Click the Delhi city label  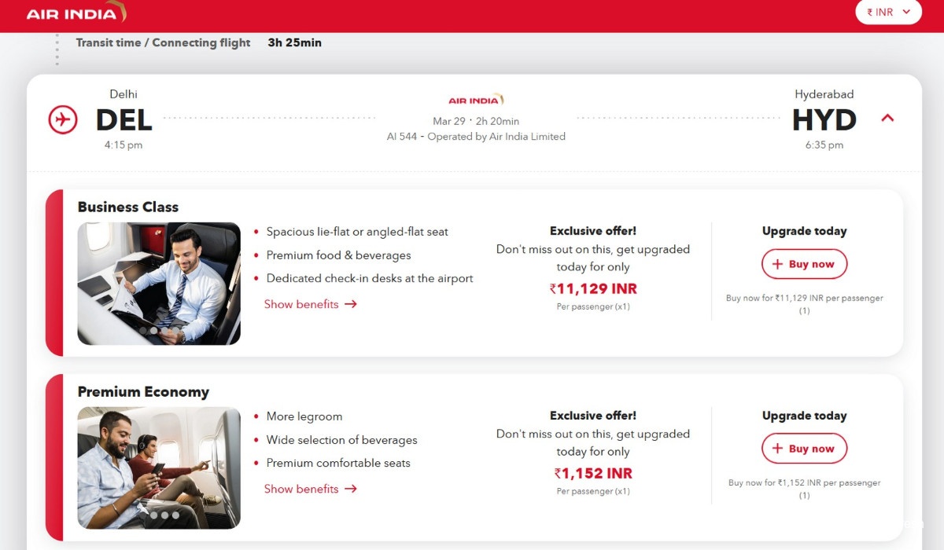click(x=124, y=94)
